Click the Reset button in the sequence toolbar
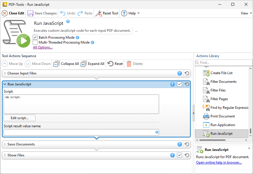Viewport: 253px width, 174px height. point(115,64)
